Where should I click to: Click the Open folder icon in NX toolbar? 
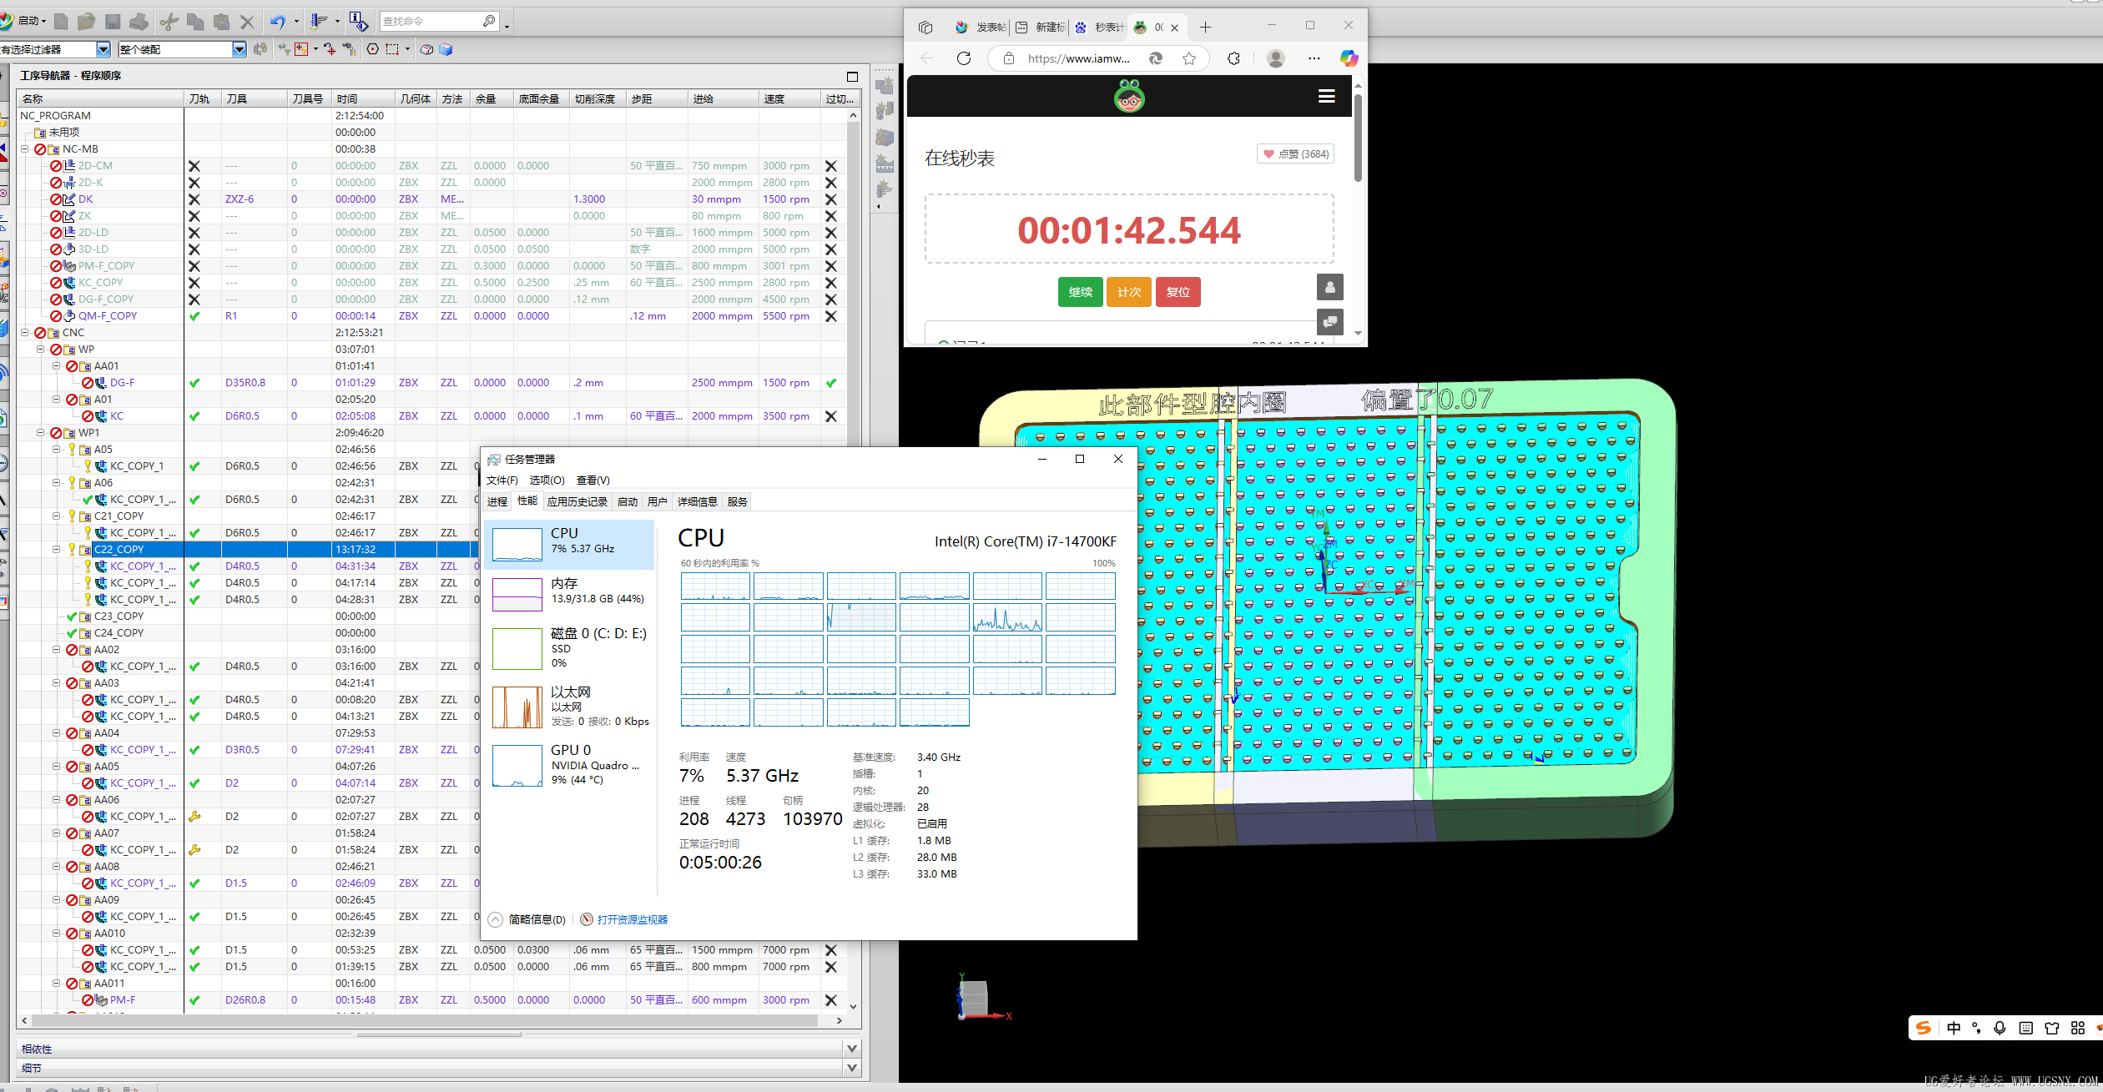click(x=86, y=22)
